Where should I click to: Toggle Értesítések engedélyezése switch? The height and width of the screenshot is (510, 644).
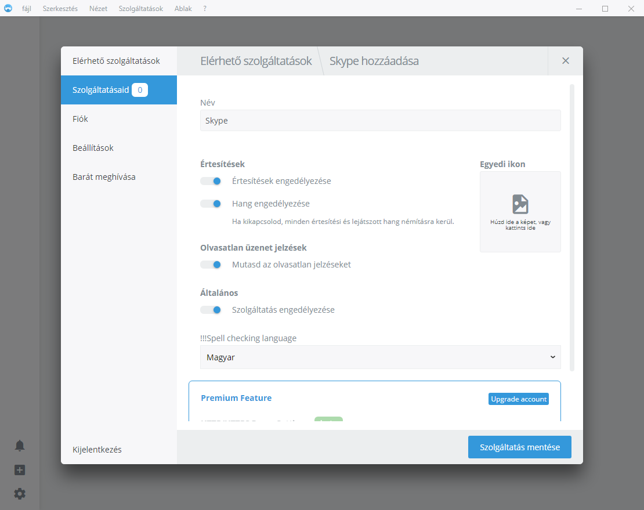point(211,181)
